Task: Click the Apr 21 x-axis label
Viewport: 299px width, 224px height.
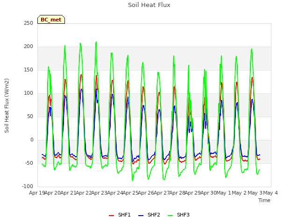Action: 68,193
